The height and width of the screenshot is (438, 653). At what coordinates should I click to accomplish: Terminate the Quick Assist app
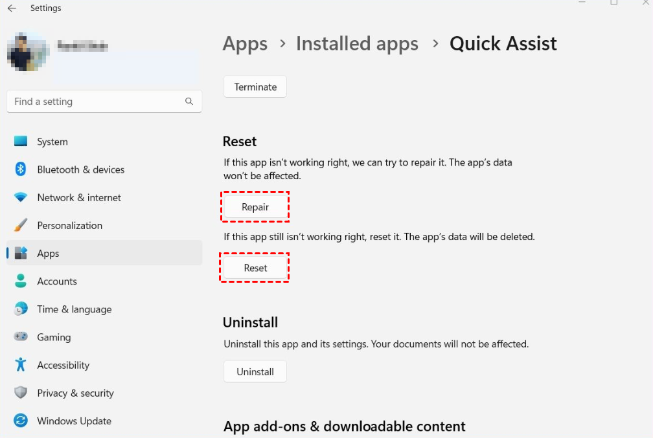pyautogui.click(x=255, y=87)
